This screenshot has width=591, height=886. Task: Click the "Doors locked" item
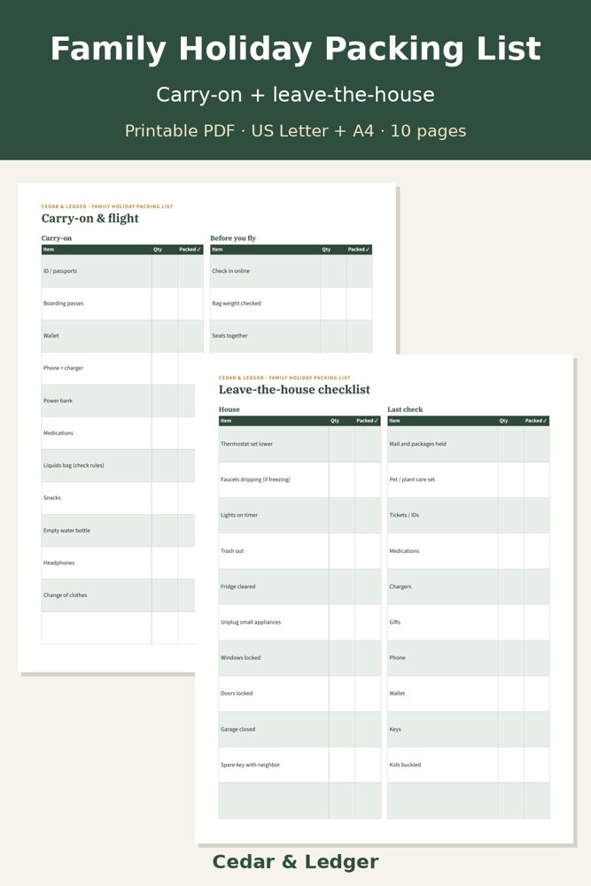(x=237, y=694)
